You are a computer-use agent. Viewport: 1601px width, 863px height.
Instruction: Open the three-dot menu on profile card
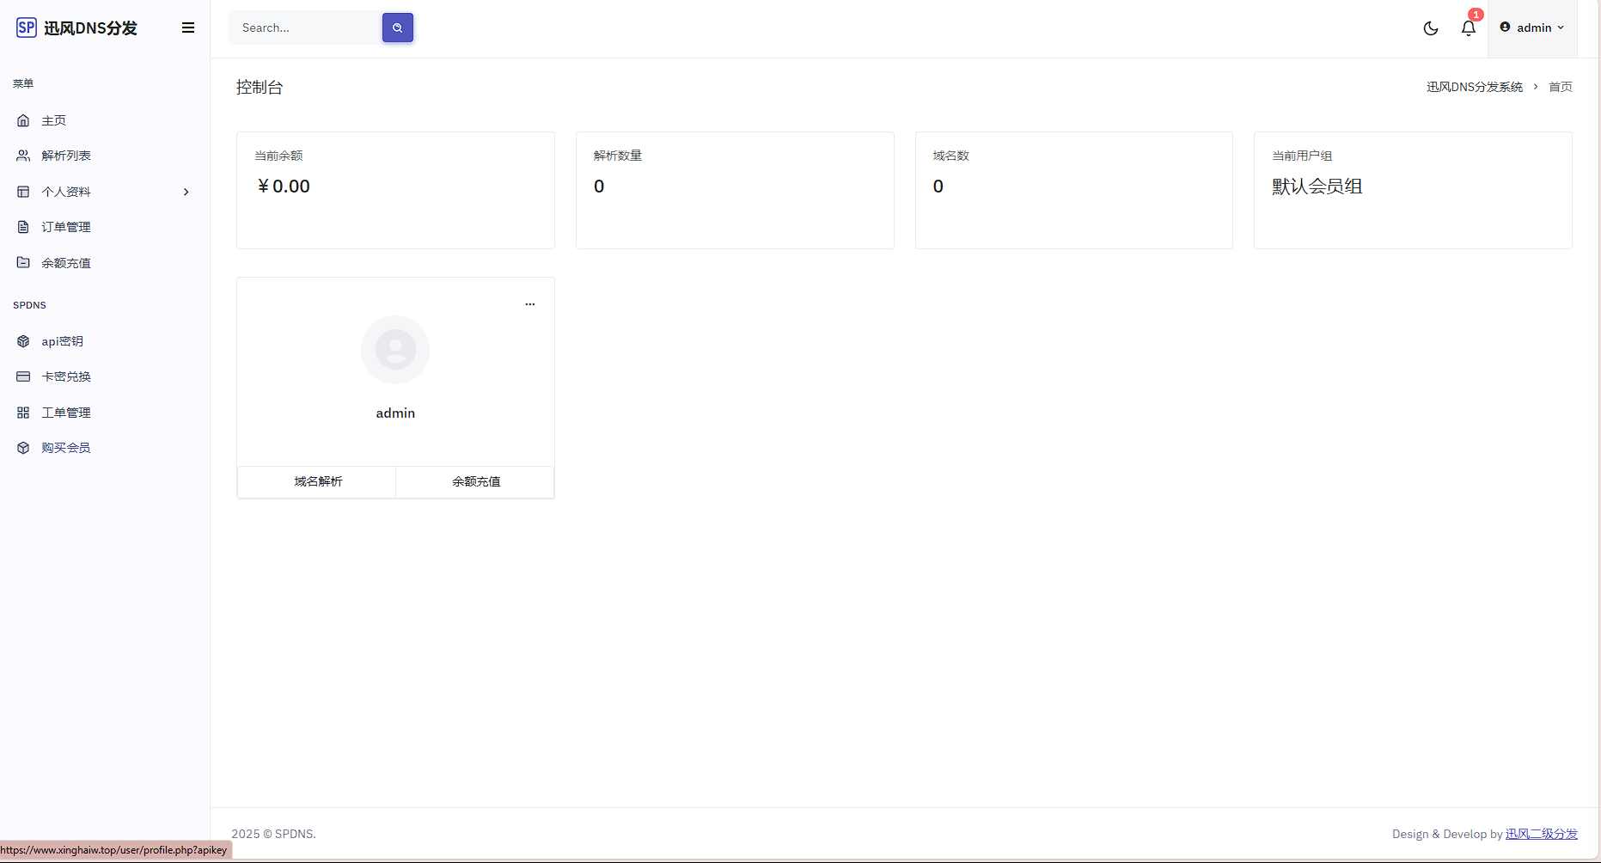coord(530,304)
